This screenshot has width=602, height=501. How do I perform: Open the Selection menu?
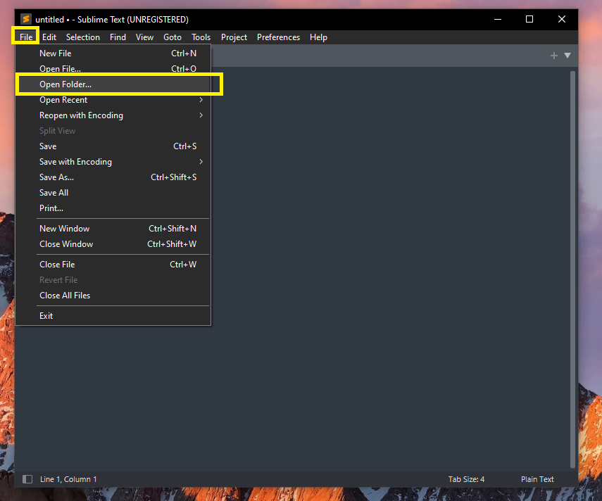coord(83,37)
